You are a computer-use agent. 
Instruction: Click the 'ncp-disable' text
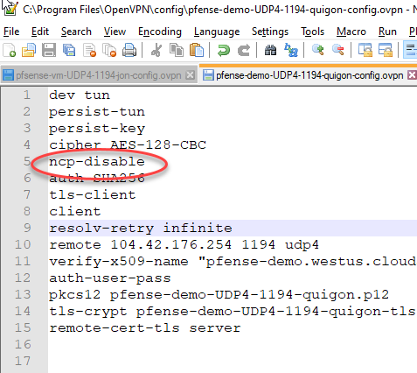97,162
